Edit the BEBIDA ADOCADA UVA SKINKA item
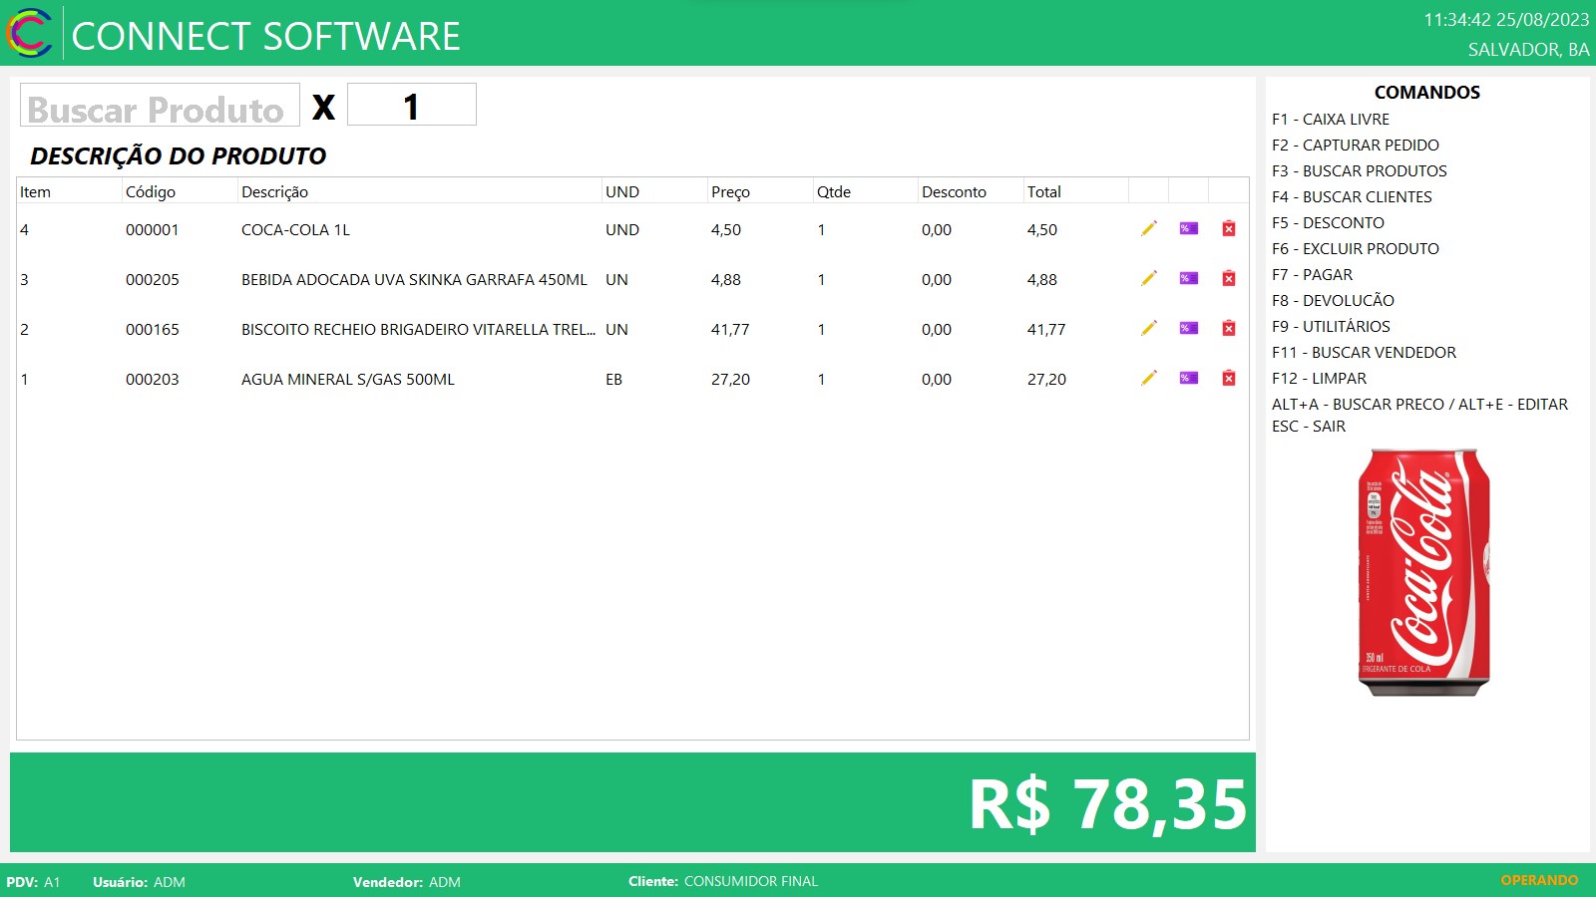1596x897 pixels. click(1149, 279)
